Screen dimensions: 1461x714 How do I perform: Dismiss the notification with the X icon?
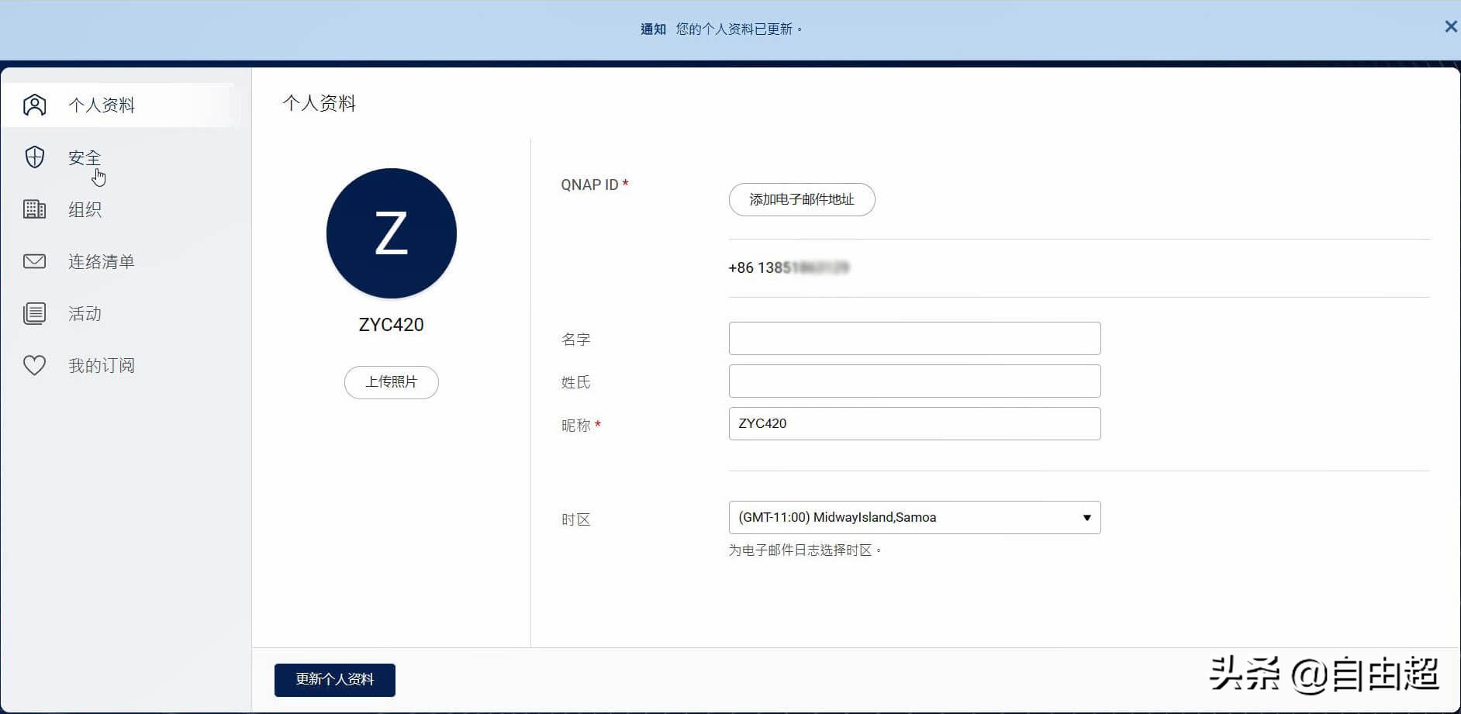point(1449,26)
